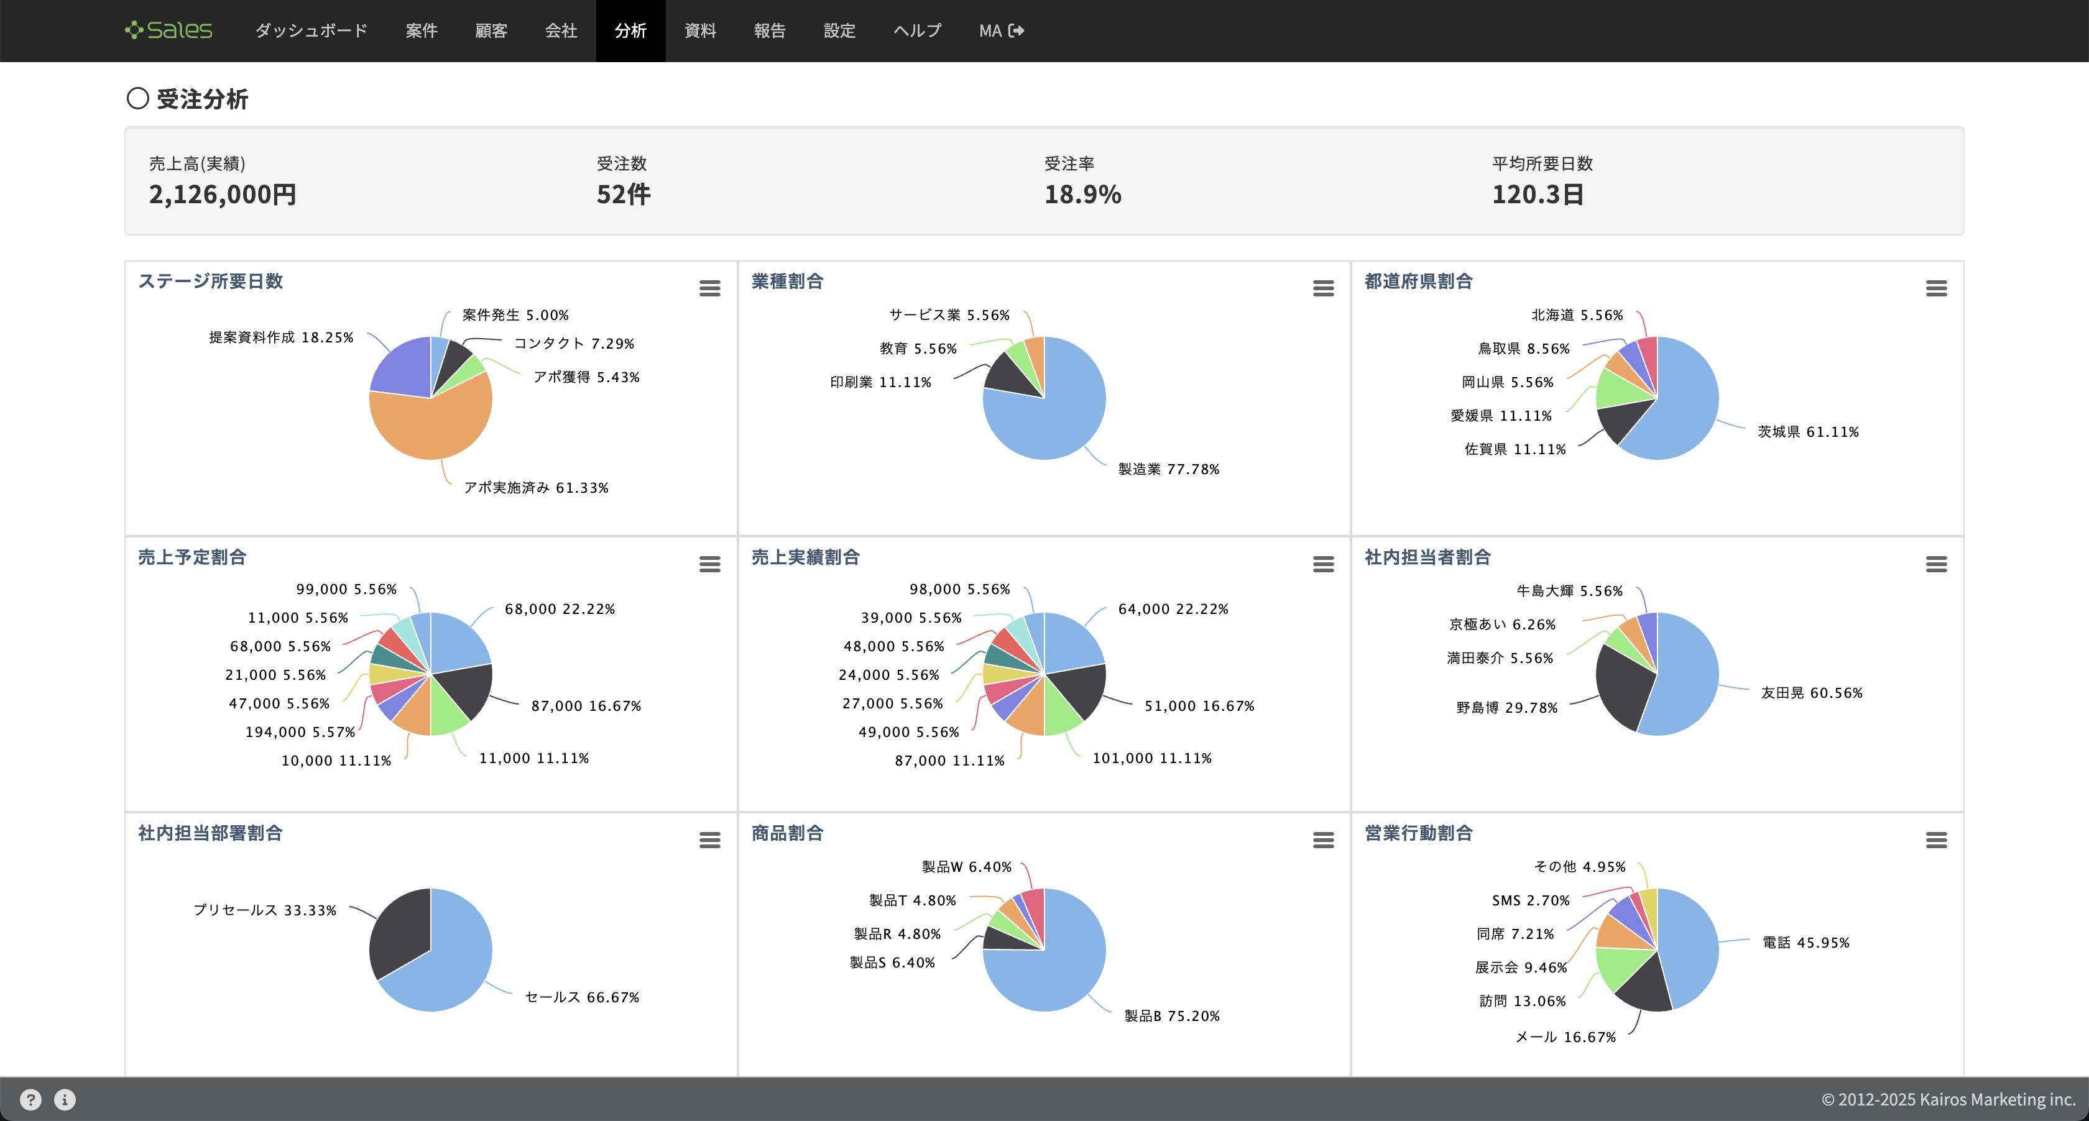Expand the 商品割合 chart export menu
Viewport: 2089px width, 1121px height.
tap(1322, 841)
